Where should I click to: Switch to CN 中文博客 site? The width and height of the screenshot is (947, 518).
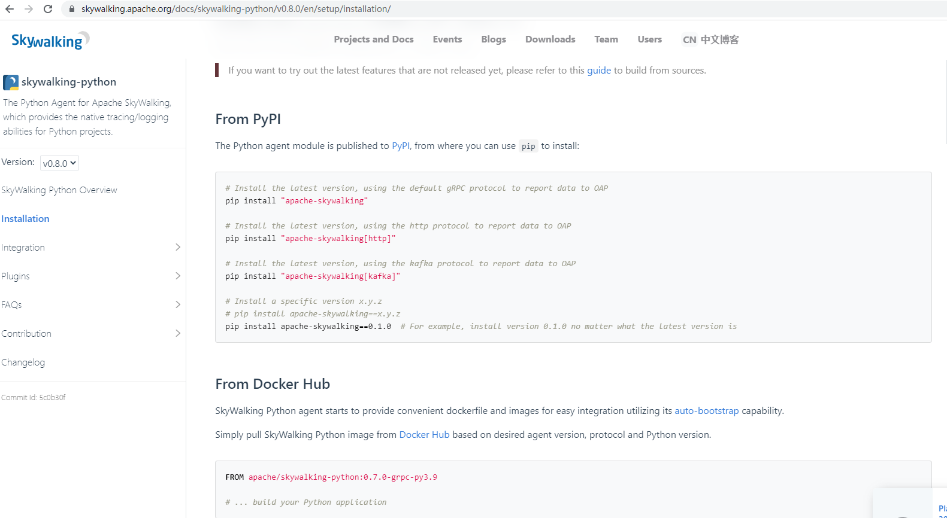[x=711, y=39]
